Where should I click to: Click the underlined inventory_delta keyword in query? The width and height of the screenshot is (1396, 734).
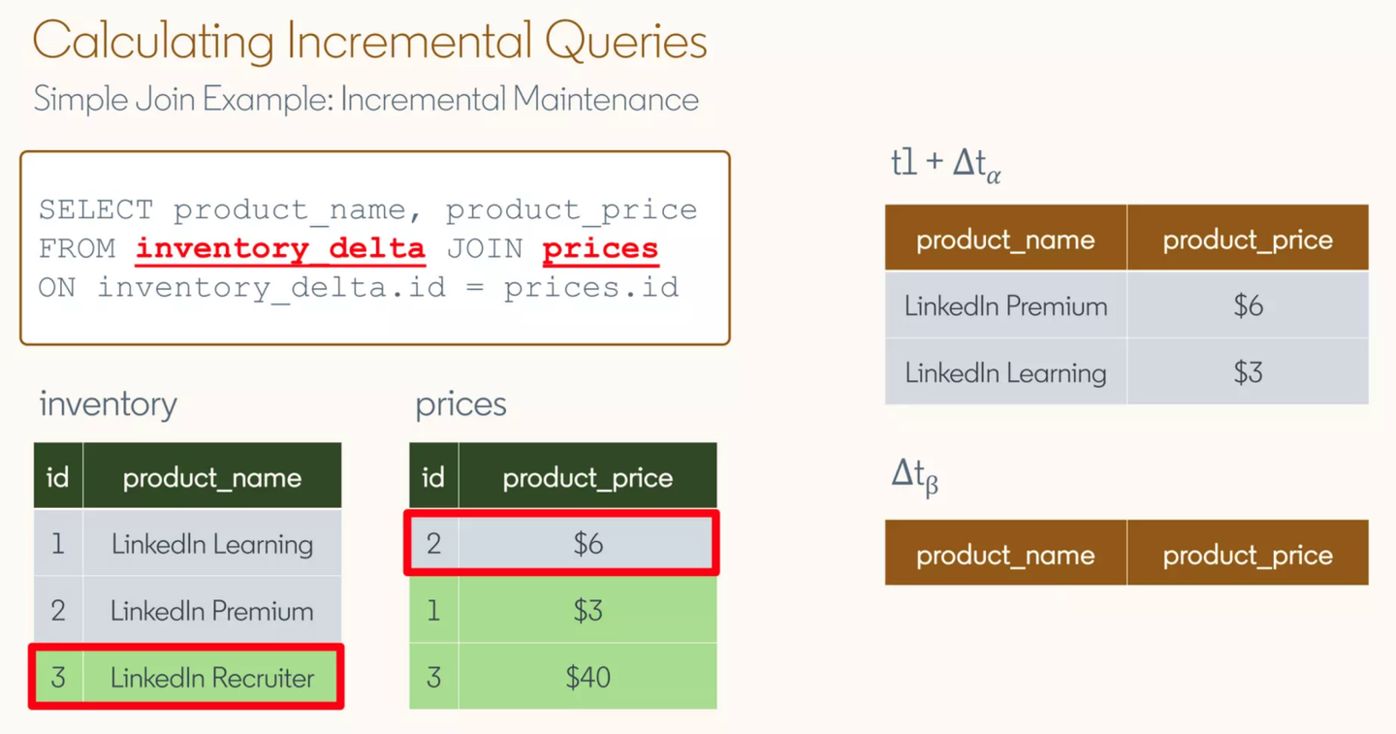[280, 249]
